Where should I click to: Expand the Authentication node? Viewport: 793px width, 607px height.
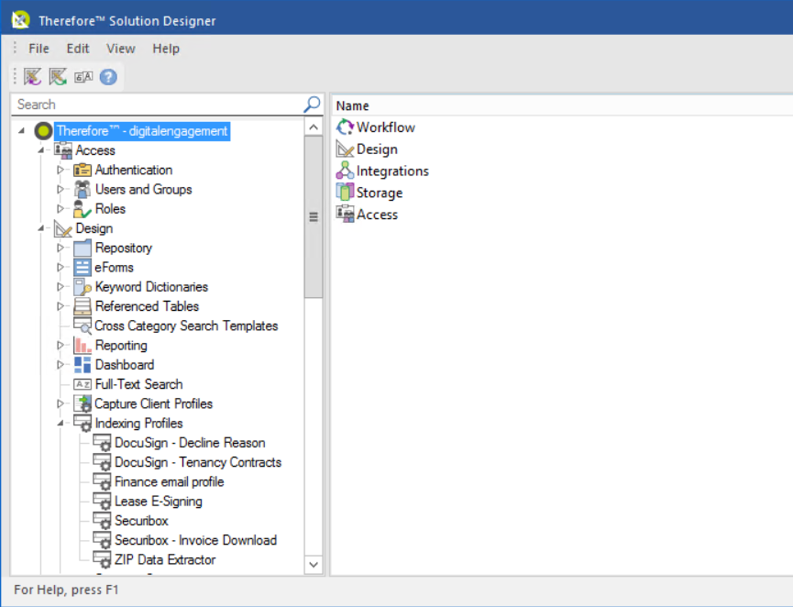pos(61,170)
